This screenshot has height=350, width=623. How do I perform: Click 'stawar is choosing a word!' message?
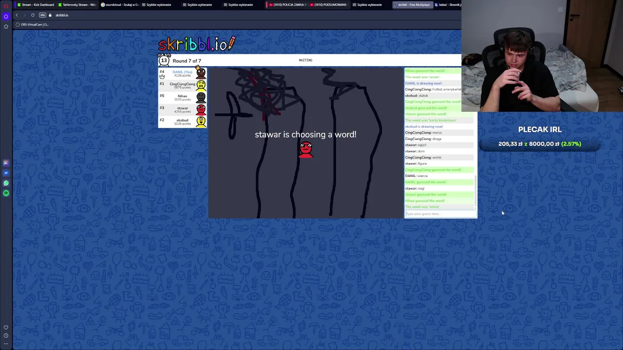pos(306,135)
